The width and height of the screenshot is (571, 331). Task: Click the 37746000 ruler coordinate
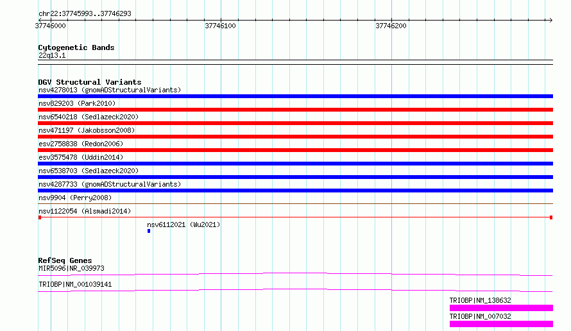(50, 26)
